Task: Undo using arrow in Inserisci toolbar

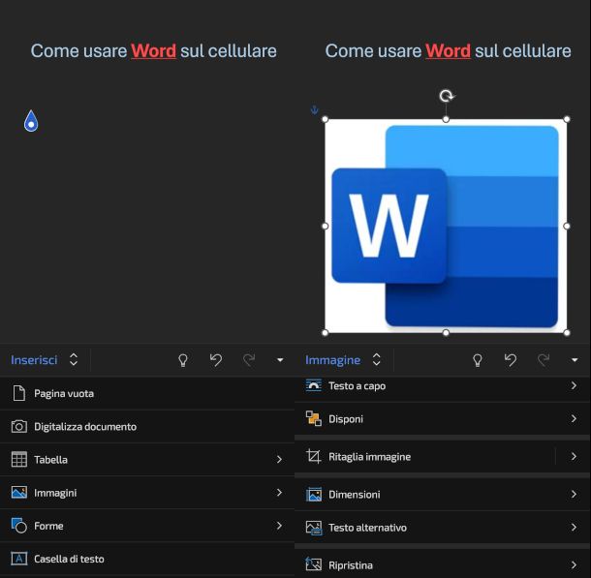Action: click(x=216, y=360)
